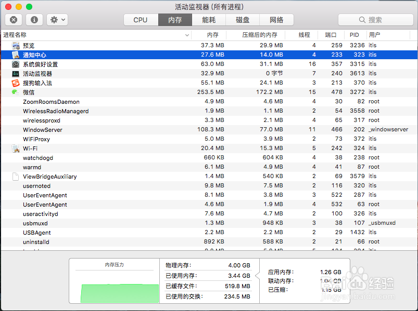The width and height of the screenshot is (418, 311).
Task: Click the 已缓存文件 519.8 MB value
Action: (237, 286)
